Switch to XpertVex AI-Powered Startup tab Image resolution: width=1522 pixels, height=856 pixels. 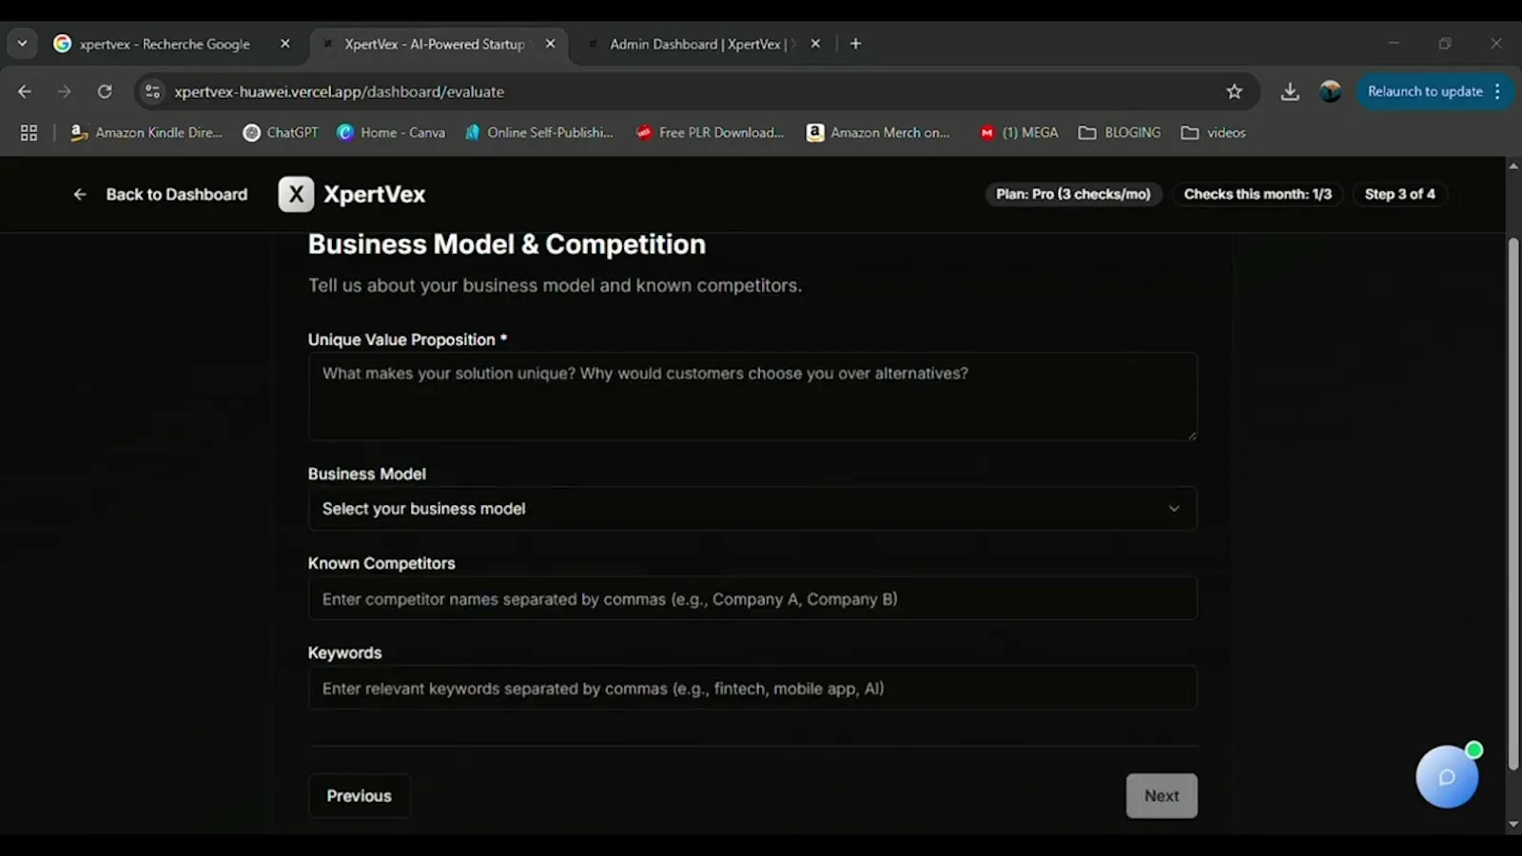pyautogui.click(x=433, y=44)
